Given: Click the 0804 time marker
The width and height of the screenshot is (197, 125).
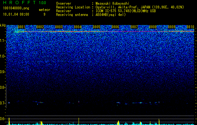Looking at the screenshot, I should point(78,27).
